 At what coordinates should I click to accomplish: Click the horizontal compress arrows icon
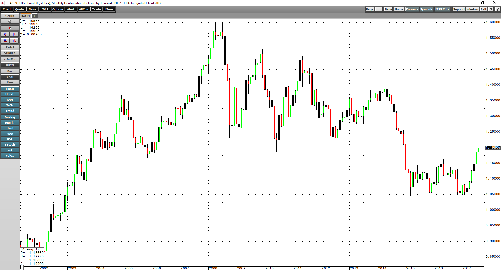[5, 41]
